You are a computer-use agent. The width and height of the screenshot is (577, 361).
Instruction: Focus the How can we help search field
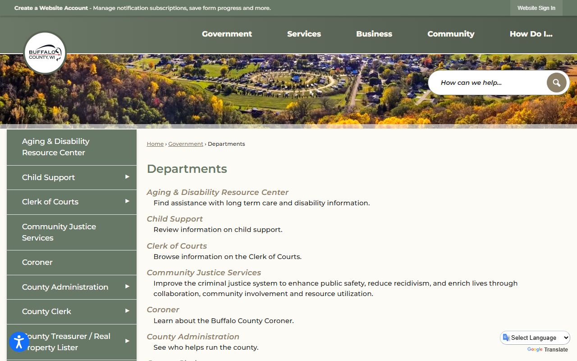click(489, 83)
